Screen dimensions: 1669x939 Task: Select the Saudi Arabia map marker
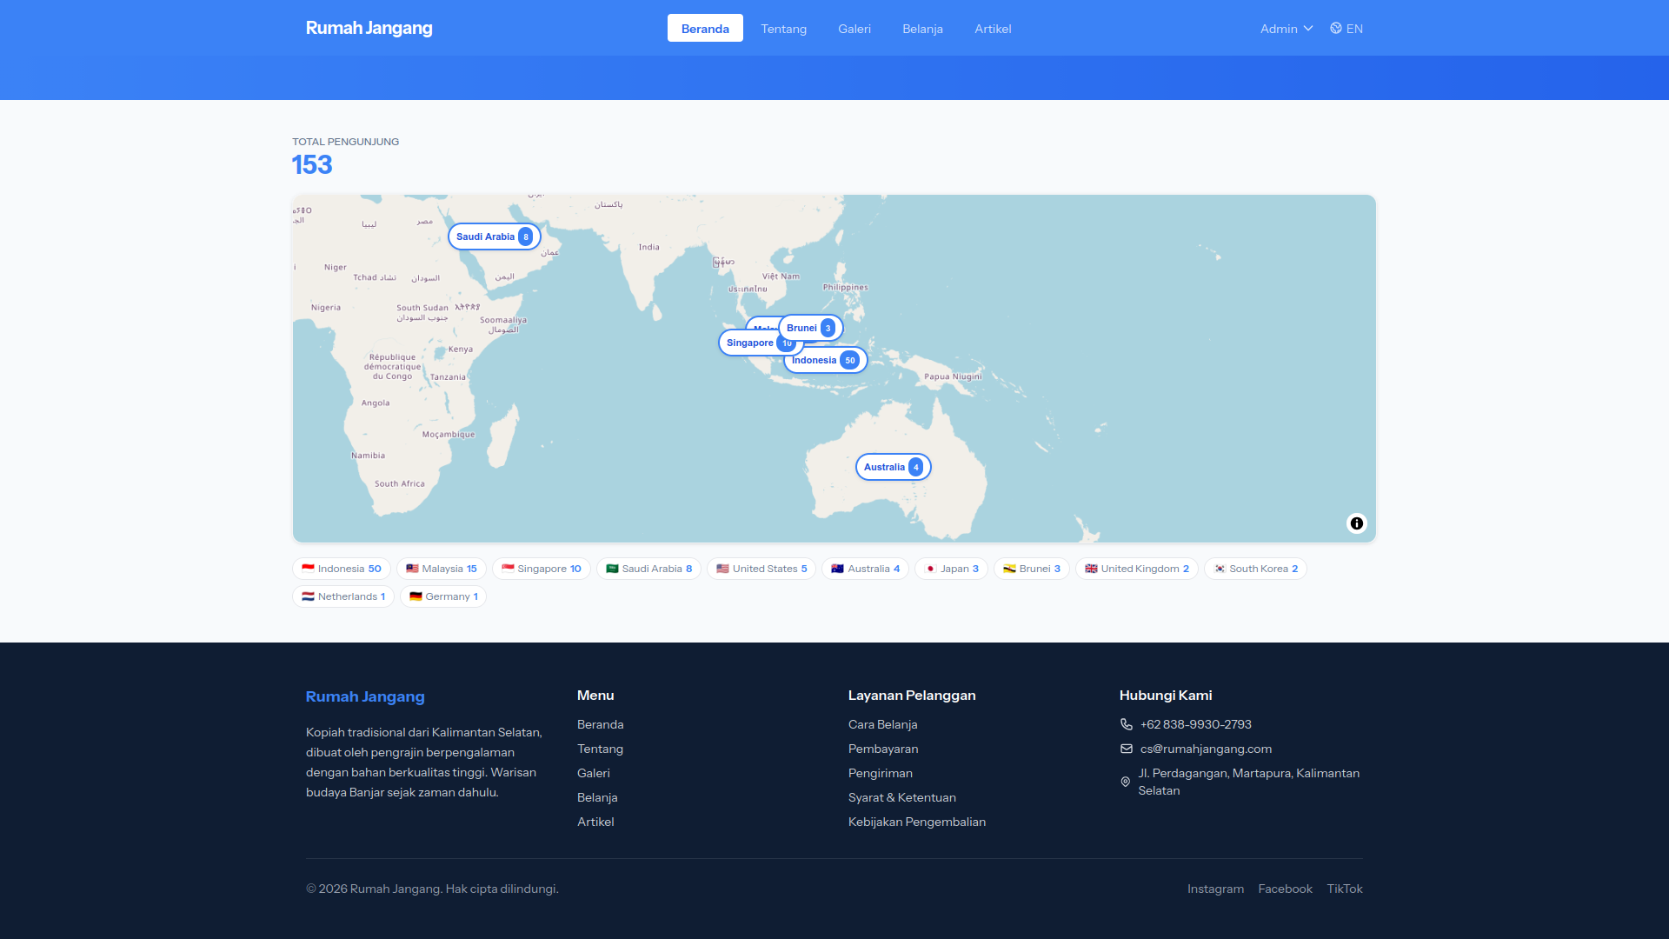495,236
